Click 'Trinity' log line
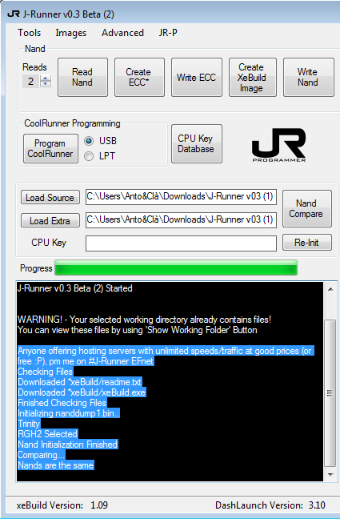The width and height of the screenshot is (340, 519). coord(29,424)
